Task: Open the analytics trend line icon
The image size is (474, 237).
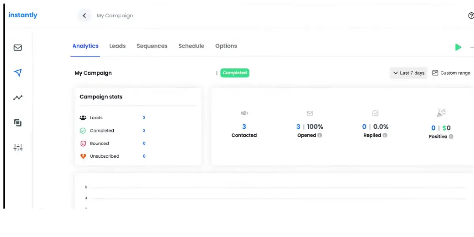Action: click(18, 98)
